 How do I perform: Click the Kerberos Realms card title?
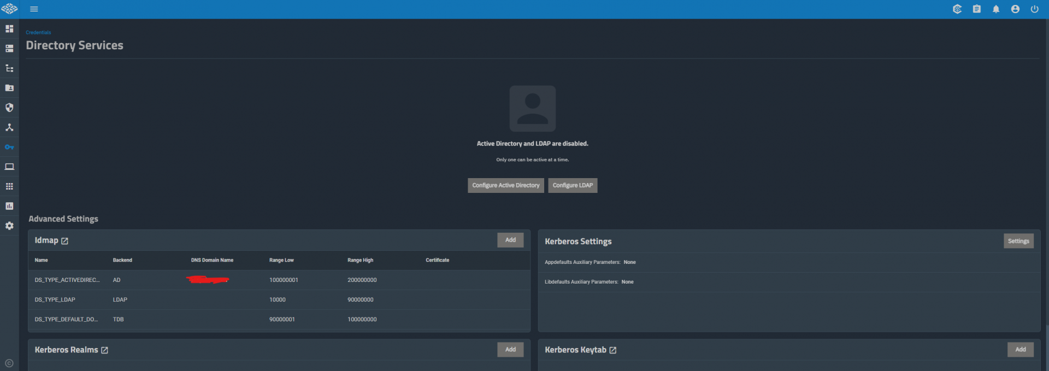pyautogui.click(x=67, y=350)
